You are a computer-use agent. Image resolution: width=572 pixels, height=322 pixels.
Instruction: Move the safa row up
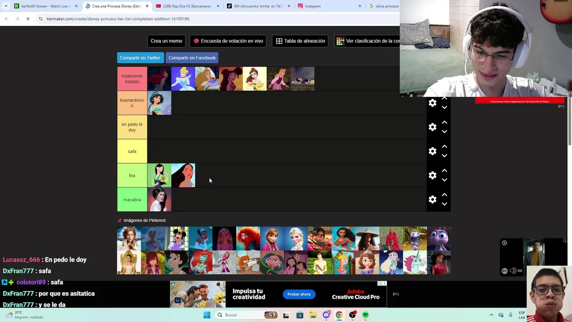tap(444, 146)
